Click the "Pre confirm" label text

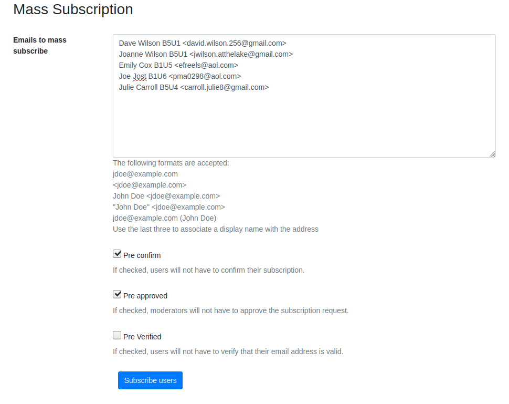tap(142, 255)
